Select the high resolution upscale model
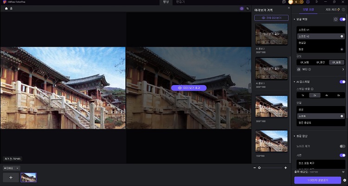Screen dimensions: 348x186 pos(321,123)
